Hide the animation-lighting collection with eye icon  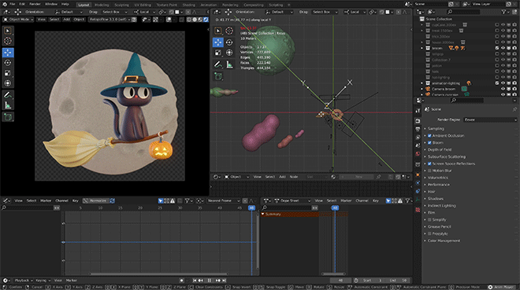coord(503,83)
